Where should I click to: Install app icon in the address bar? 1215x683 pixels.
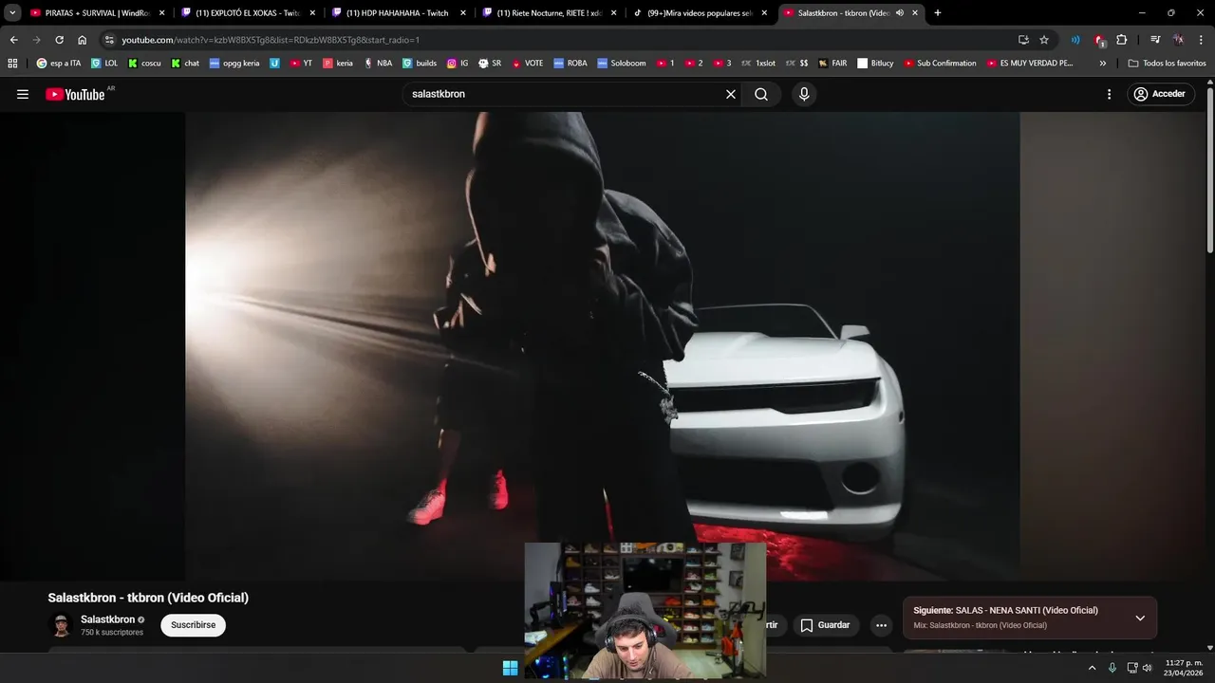coord(1023,40)
